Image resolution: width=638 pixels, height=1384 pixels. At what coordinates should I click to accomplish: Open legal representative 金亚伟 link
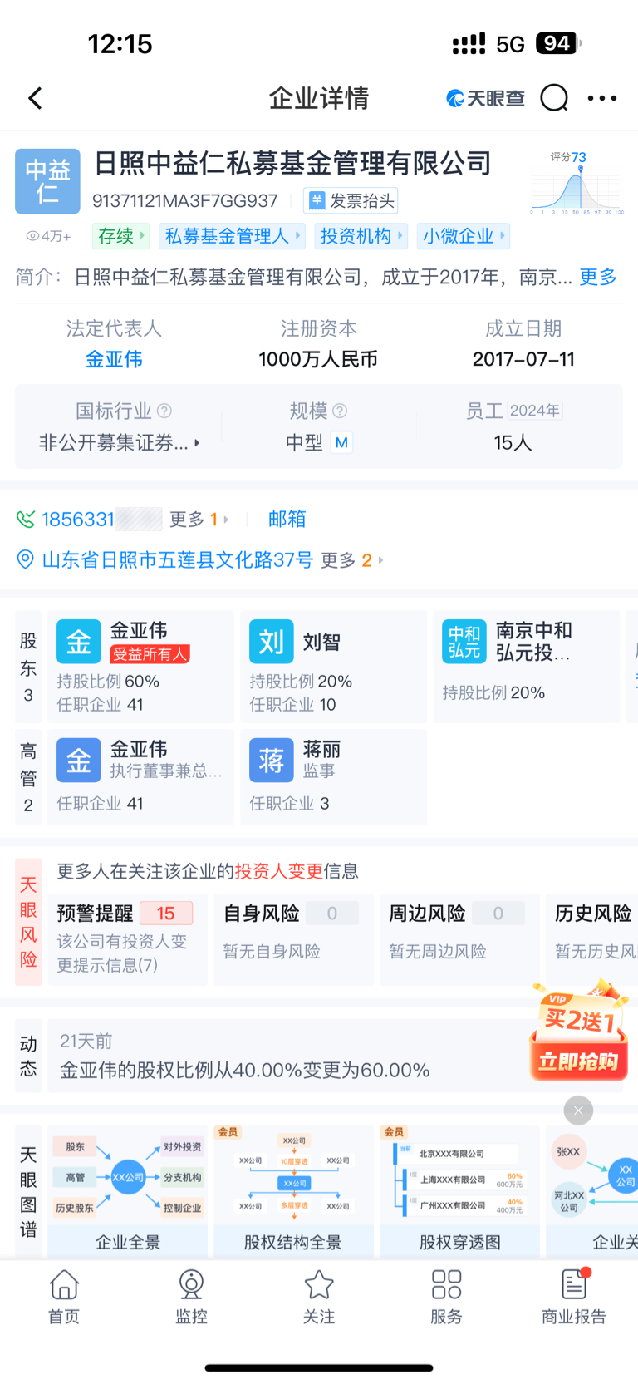(114, 359)
